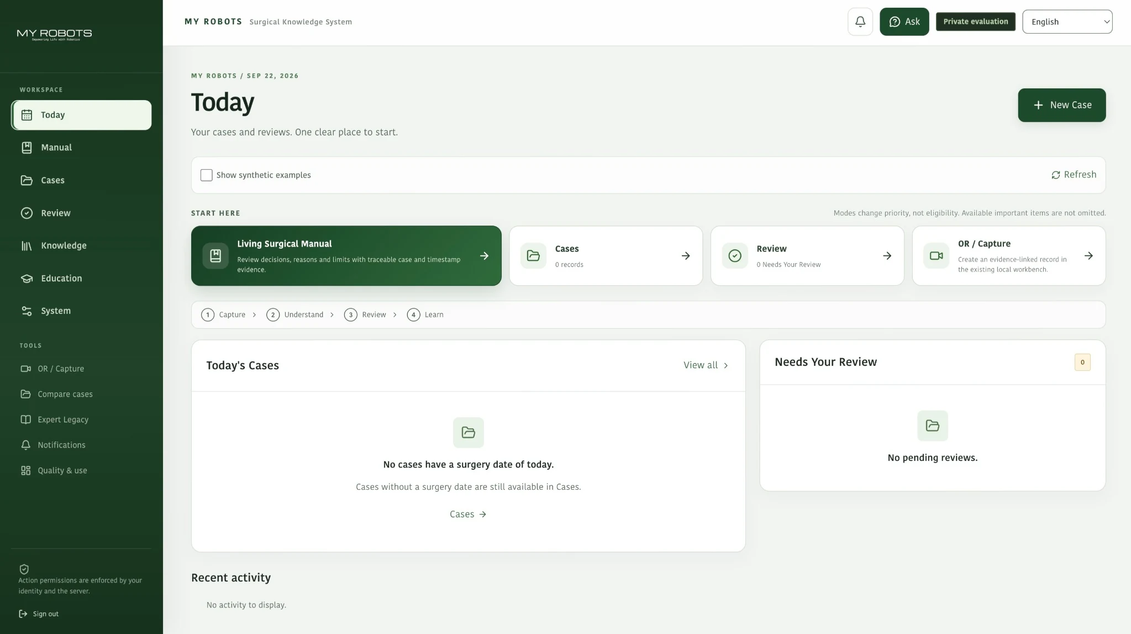Image resolution: width=1131 pixels, height=634 pixels.
Task: Click the Today's Cases heading
Action: (x=243, y=365)
